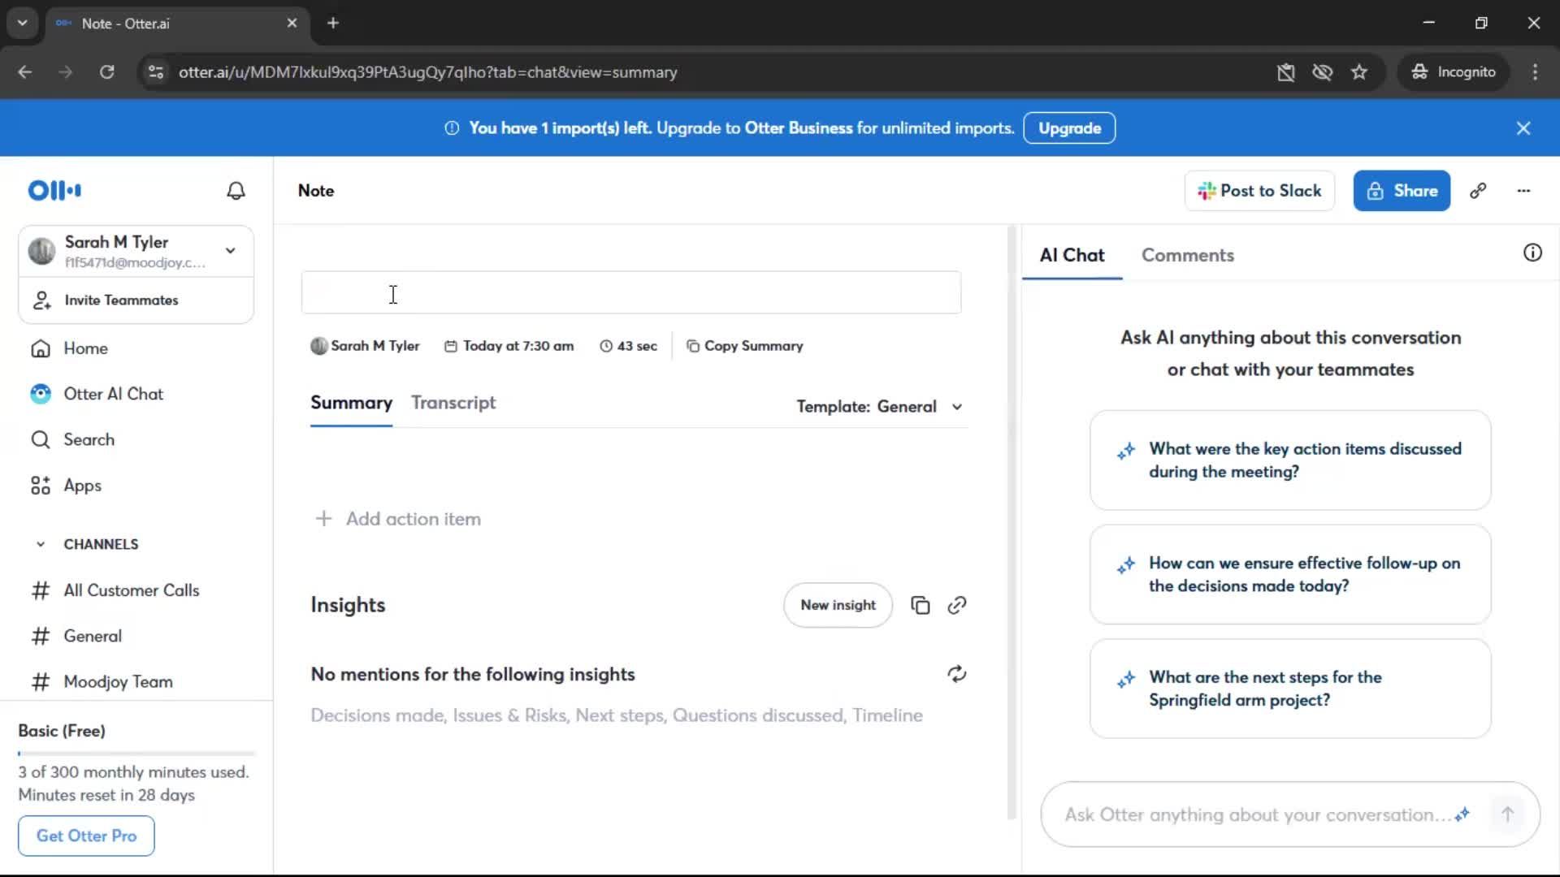Screen dimensions: 1560x877
Task: Toggle third-party cookie blocking icon
Action: 1322,72
